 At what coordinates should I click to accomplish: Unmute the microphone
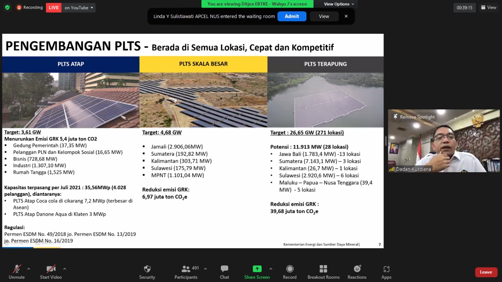(16, 269)
